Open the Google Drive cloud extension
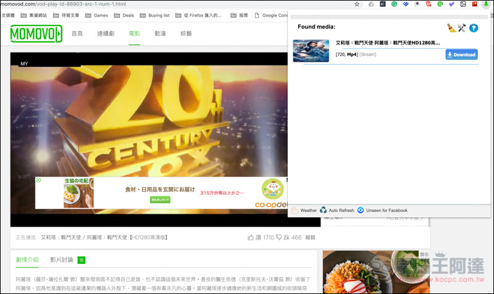 click(371, 4)
